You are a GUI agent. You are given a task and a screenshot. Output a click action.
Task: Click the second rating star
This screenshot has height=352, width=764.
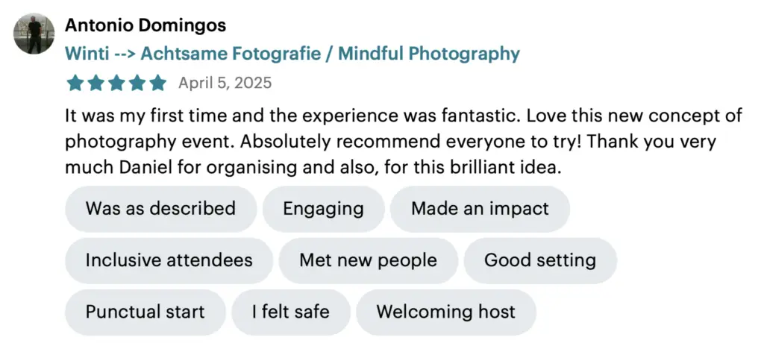point(96,83)
